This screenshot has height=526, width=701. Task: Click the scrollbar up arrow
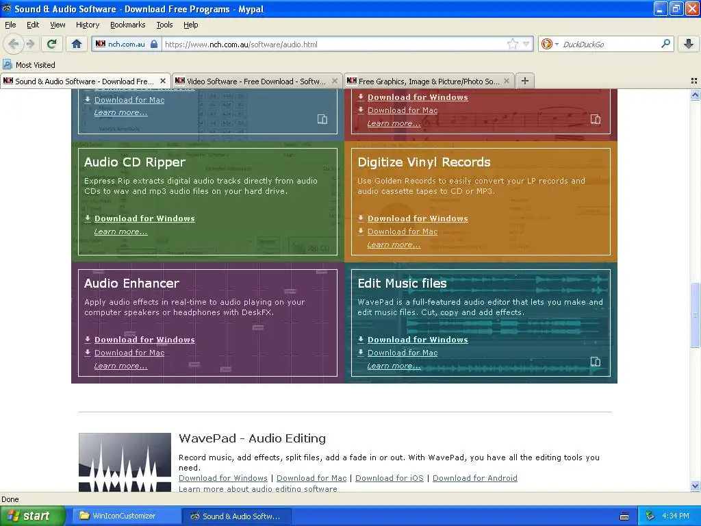click(x=696, y=95)
